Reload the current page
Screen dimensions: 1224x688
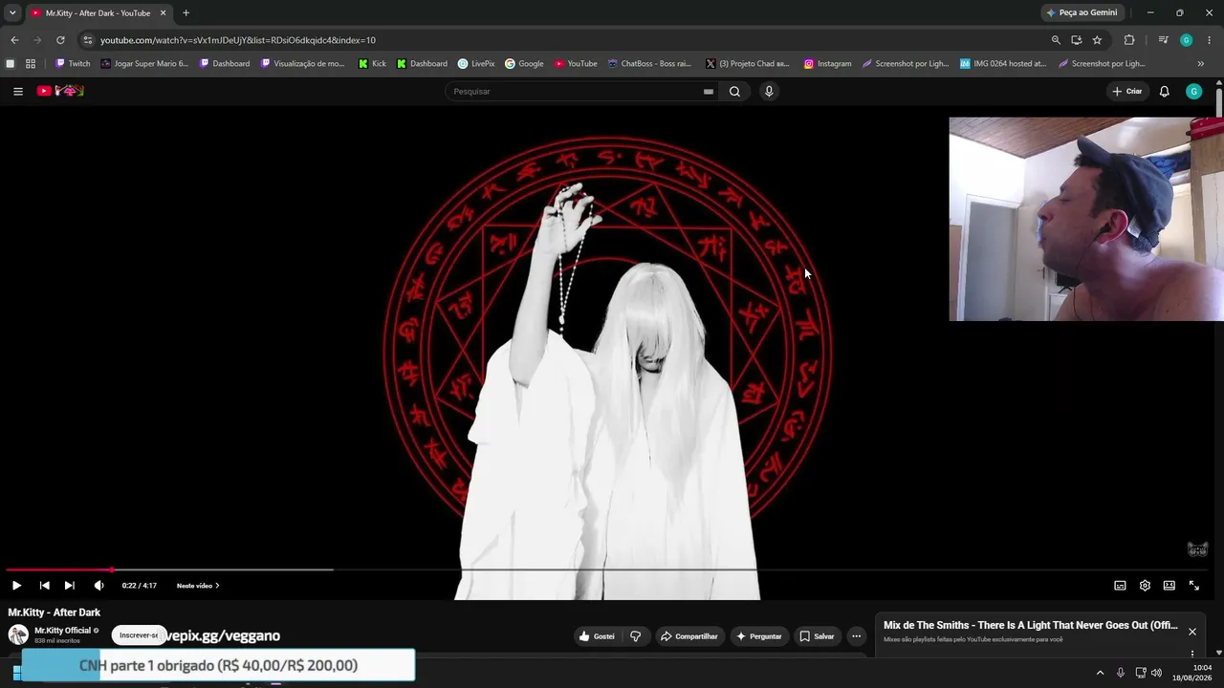tap(60, 40)
